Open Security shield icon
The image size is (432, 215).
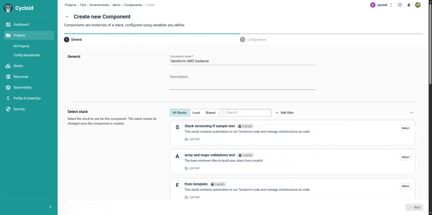[8, 109]
